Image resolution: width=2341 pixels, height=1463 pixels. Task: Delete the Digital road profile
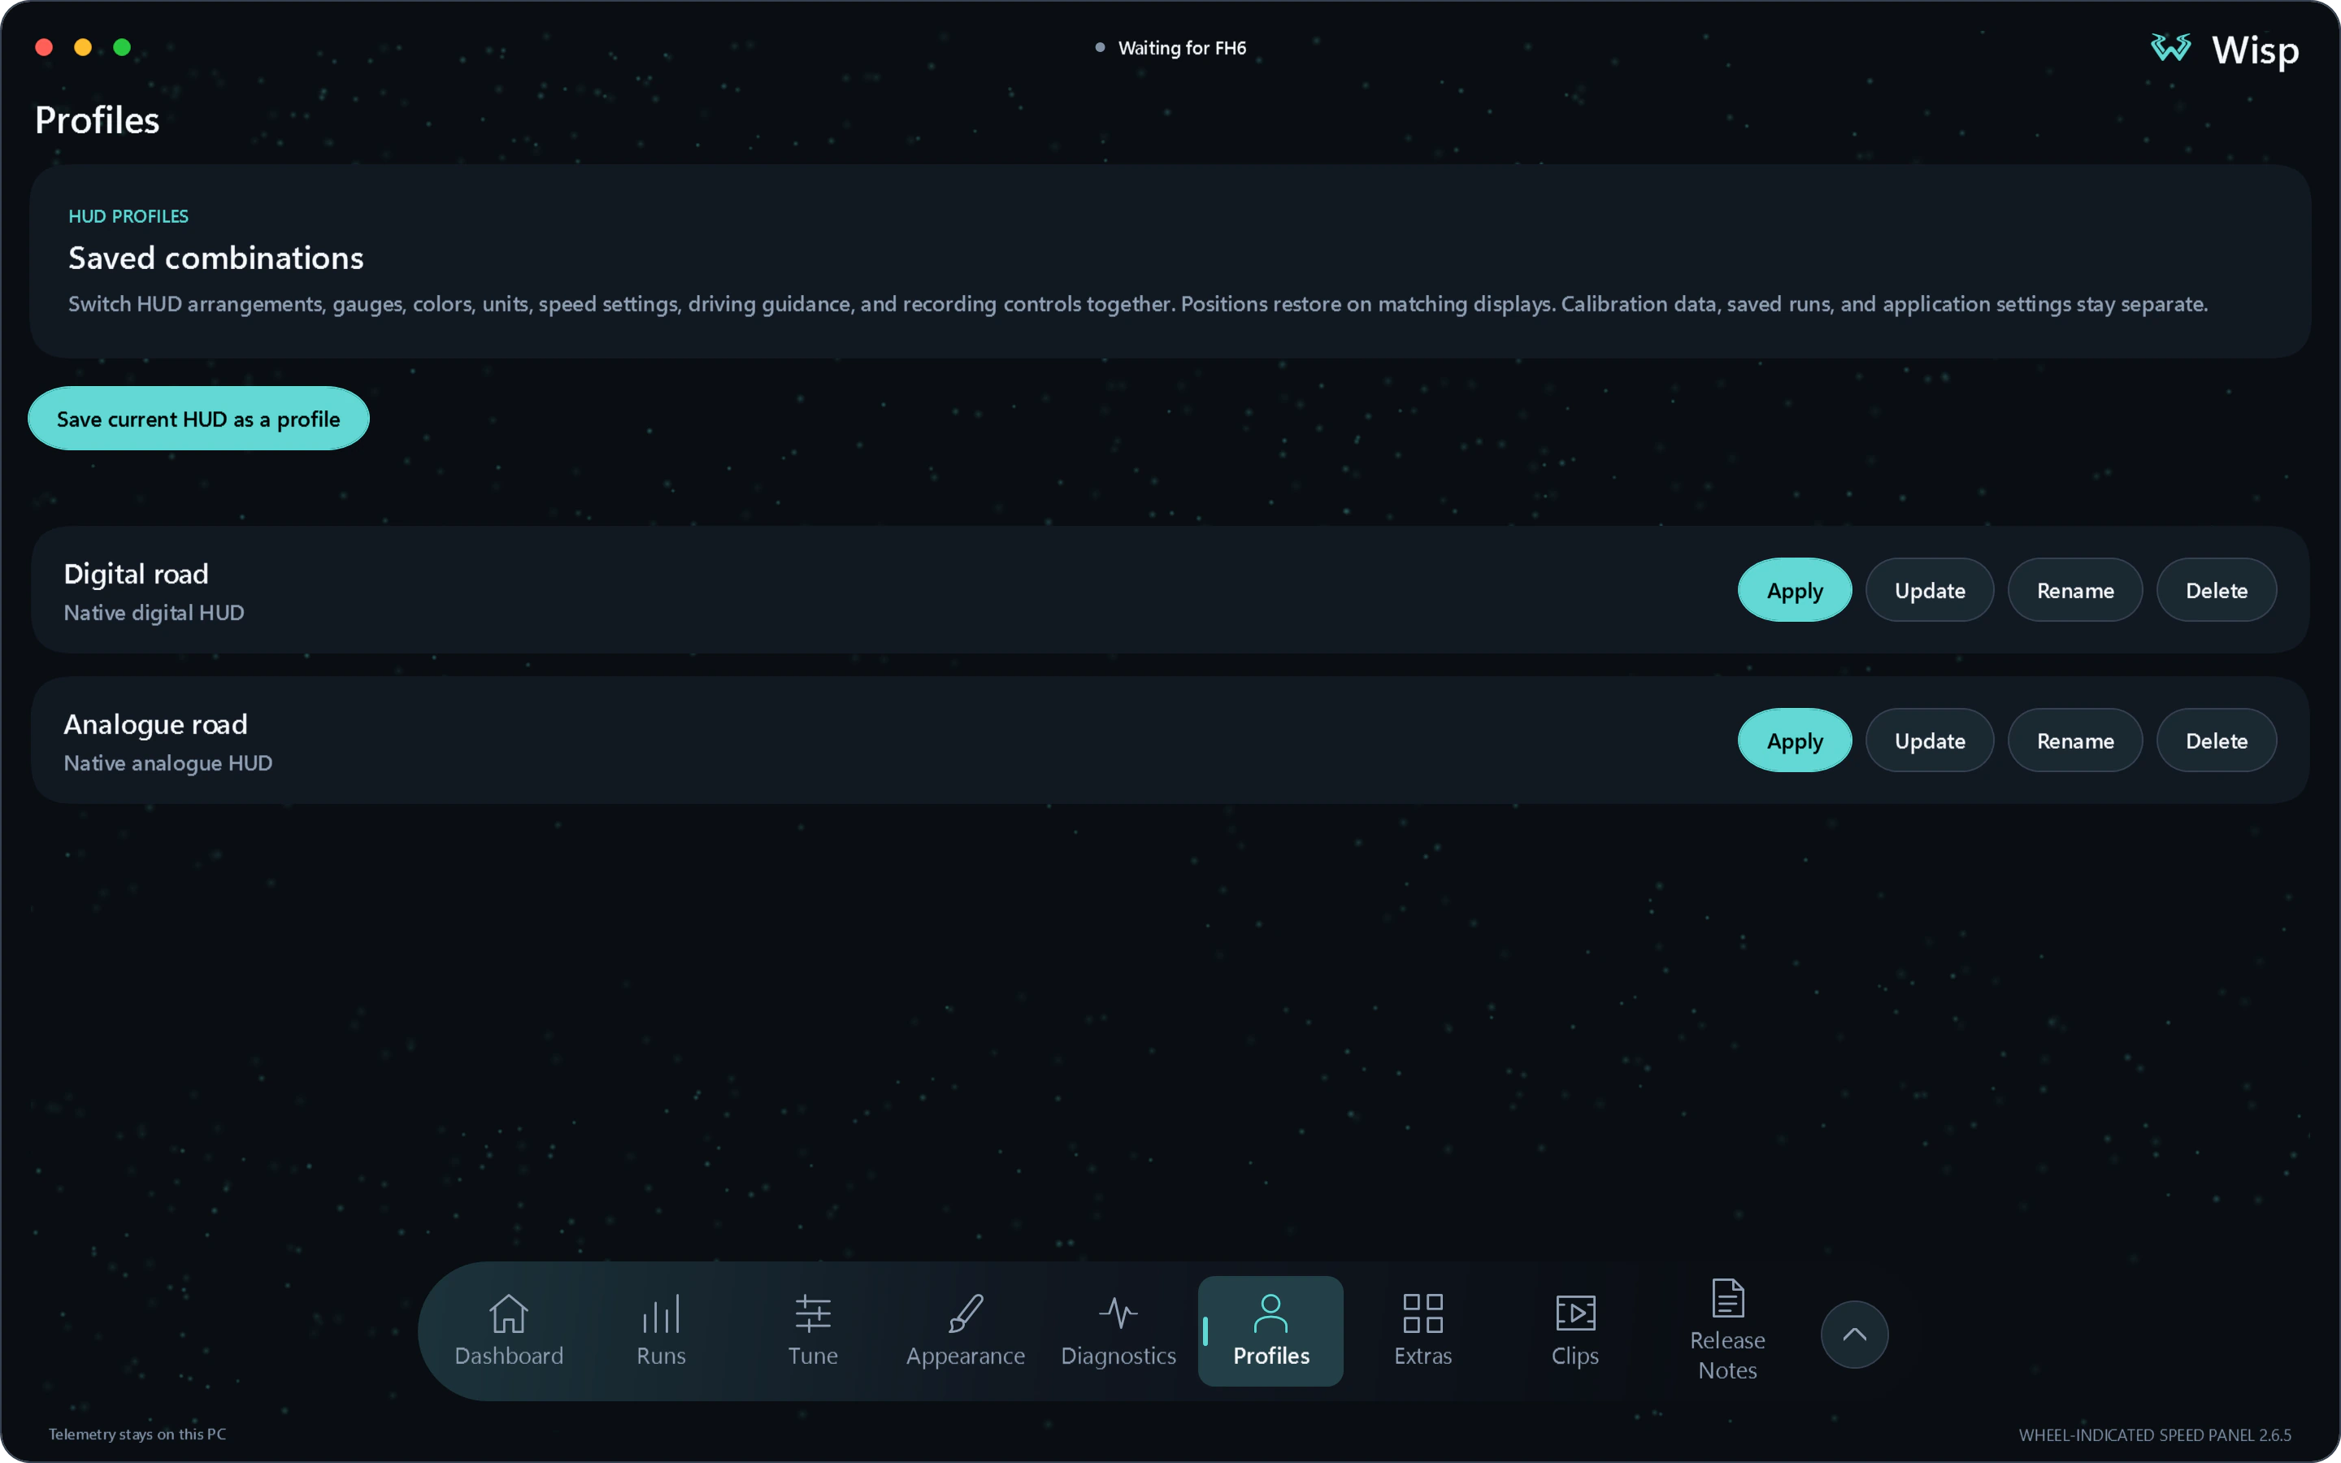click(x=2216, y=590)
